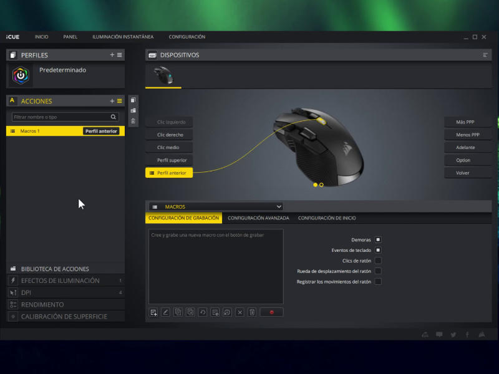
Task: Click the list-with-circle icon in macro toolbar
Action: 215,312
